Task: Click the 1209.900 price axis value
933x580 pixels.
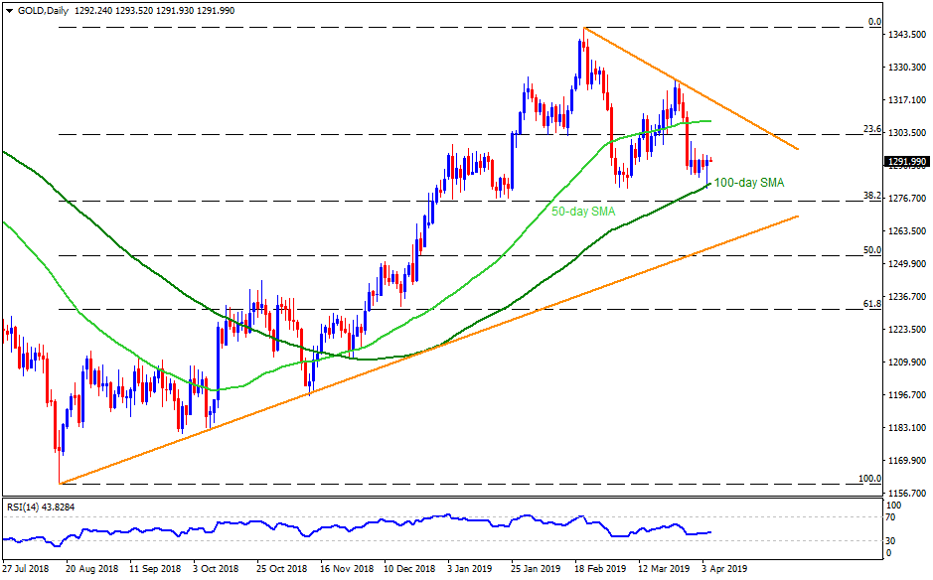Action: pyautogui.click(x=904, y=362)
